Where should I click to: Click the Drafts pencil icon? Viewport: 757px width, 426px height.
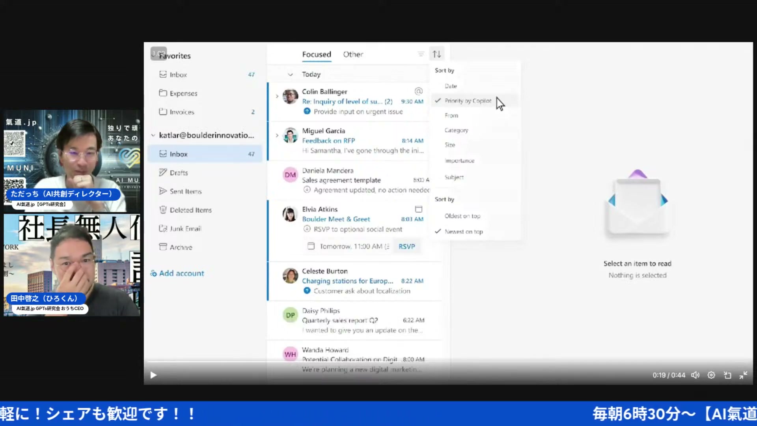(163, 172)
